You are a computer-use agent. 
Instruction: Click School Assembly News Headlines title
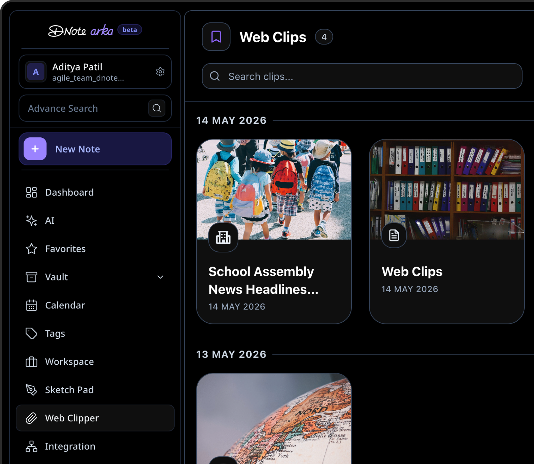pos(263,281)
